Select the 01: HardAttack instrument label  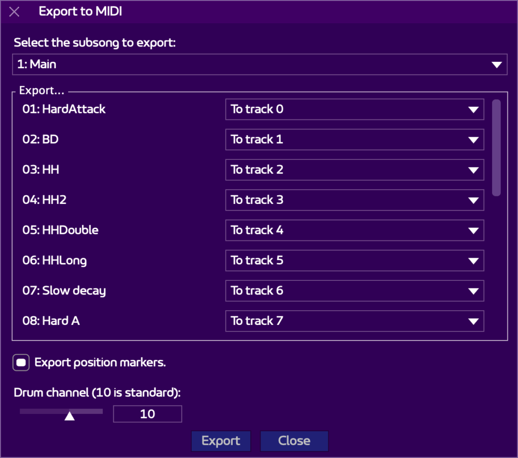tap(64, 109)
